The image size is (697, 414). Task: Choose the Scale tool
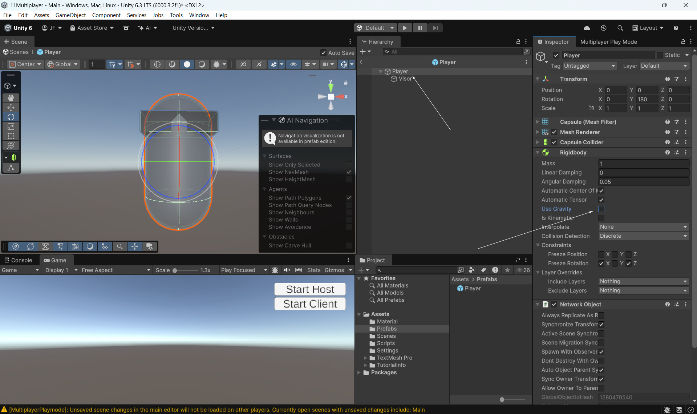tap(11, 126)
